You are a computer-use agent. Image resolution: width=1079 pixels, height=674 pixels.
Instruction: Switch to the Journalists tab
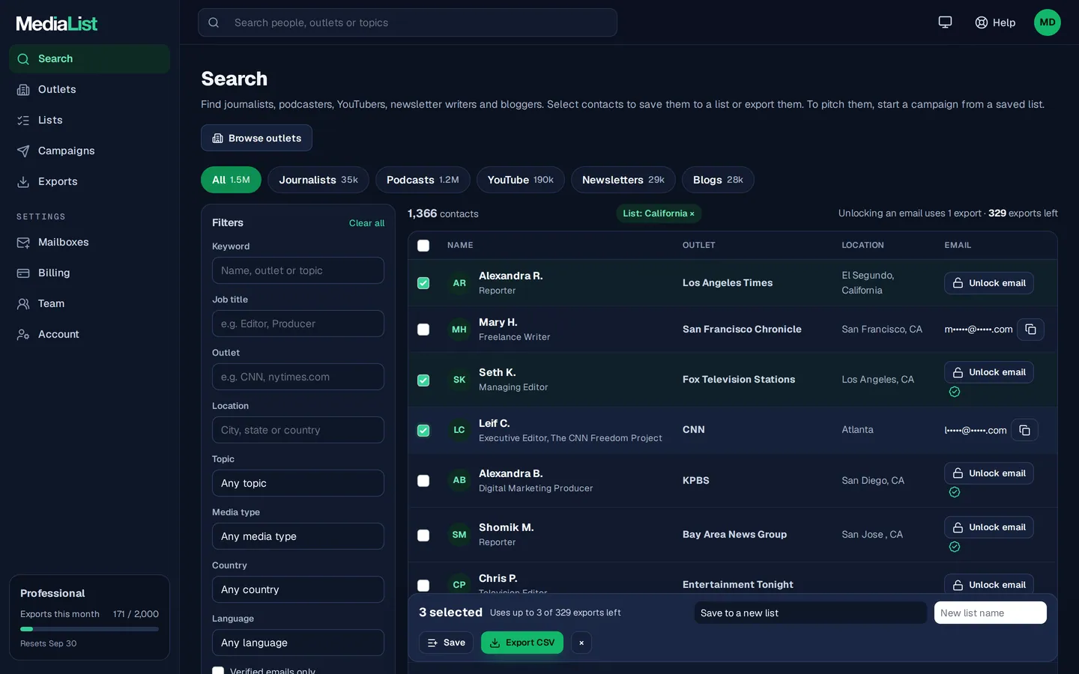pyautogui.click(x=318, y=180)
